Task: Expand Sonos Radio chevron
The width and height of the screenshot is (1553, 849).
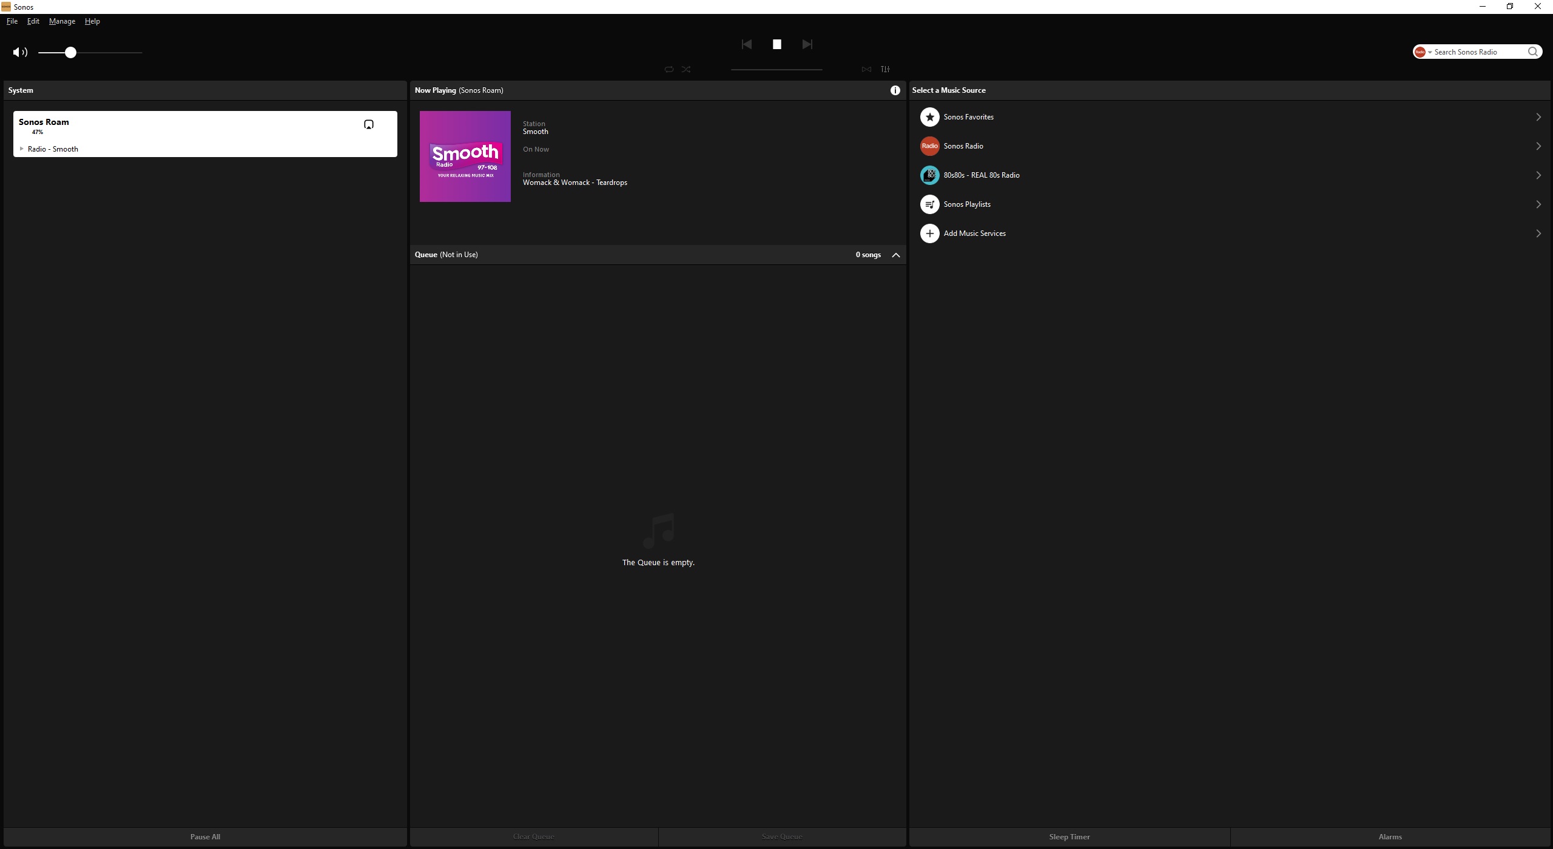Action: (1538, 146)
